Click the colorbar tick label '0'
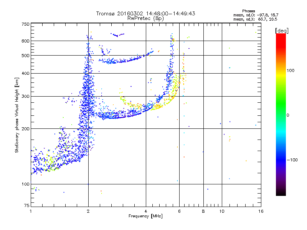This screenshot has width=307, height=230. point(288,115)
